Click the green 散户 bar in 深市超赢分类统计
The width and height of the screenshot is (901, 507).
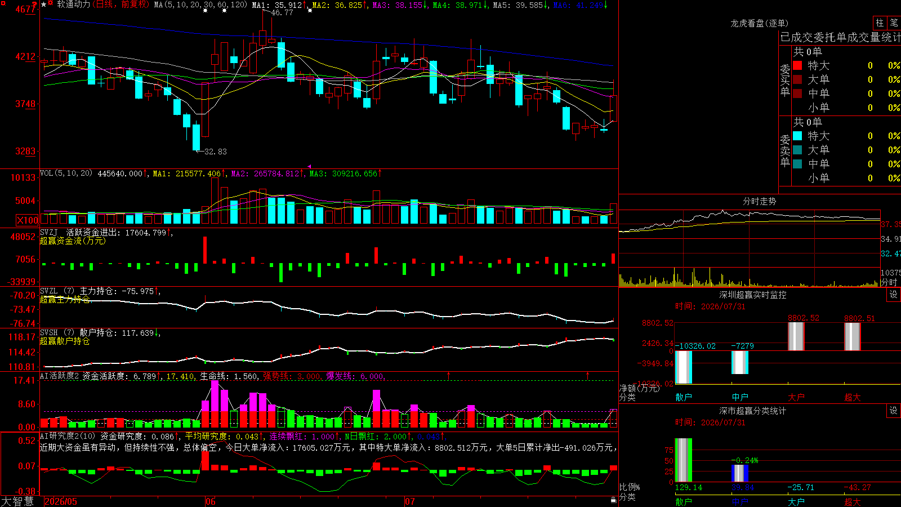pyautogui.click(x=684, y=460)
